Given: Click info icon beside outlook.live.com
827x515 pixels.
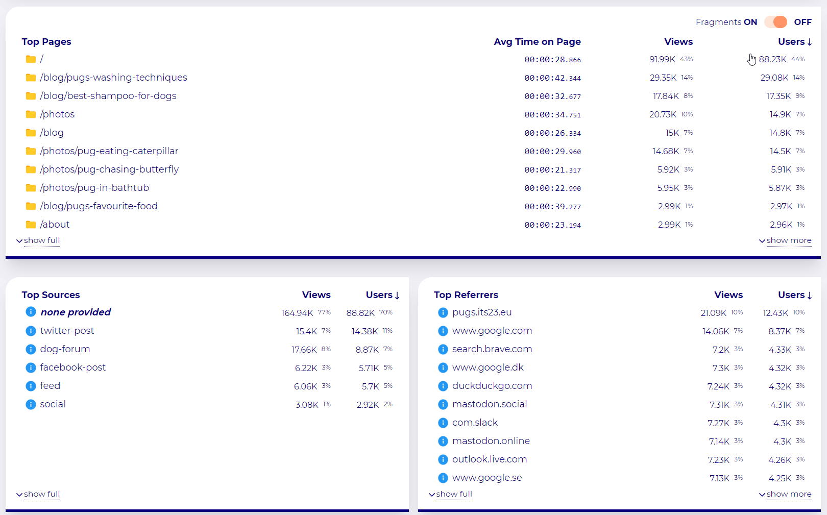Looking at the screenshot, I should 443,459.
